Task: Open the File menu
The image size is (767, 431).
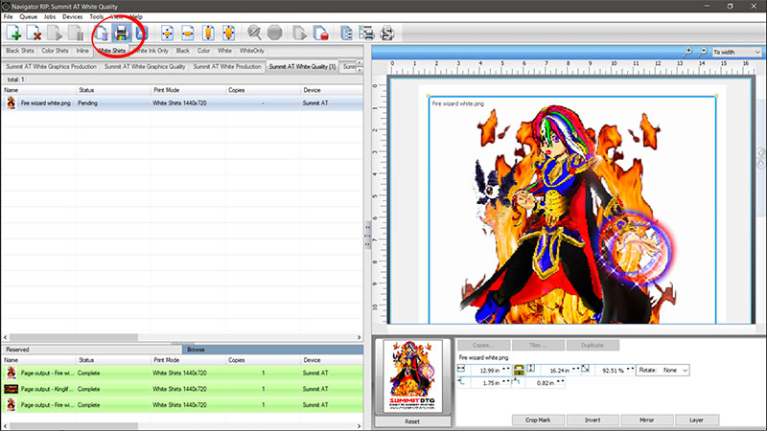Action: tap(9, 16)
